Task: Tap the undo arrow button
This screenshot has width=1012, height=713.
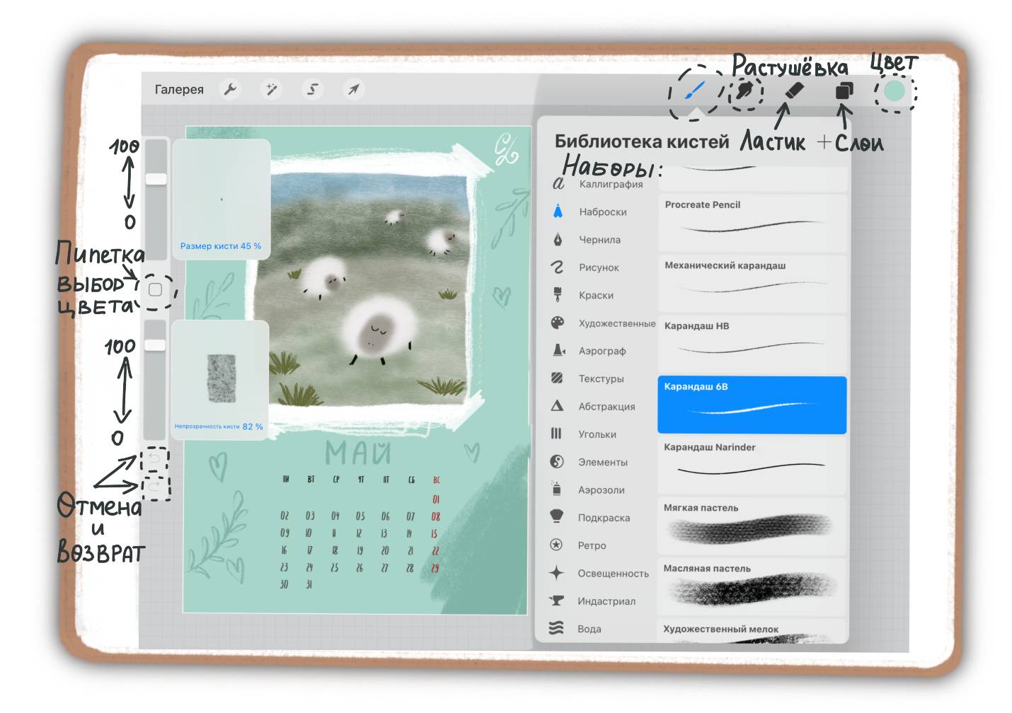Action: [x=155, y=460]
